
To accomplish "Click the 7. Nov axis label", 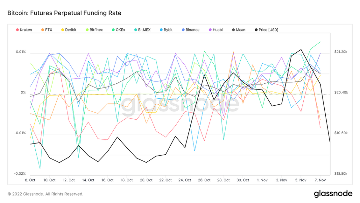I will tap(320, 180).
